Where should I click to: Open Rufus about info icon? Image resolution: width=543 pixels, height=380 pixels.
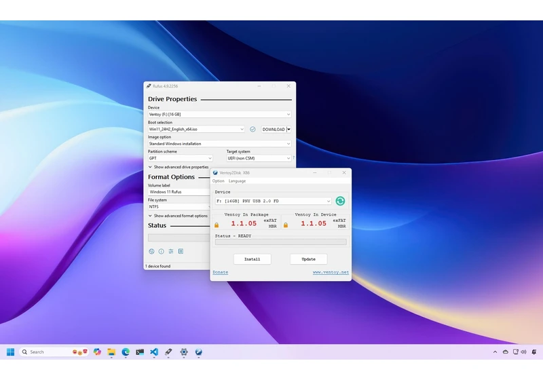pos(161,251)
